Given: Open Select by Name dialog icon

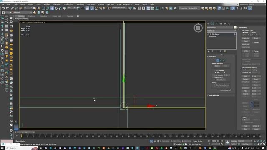Looking at the screenshot, I should point(39,8).
